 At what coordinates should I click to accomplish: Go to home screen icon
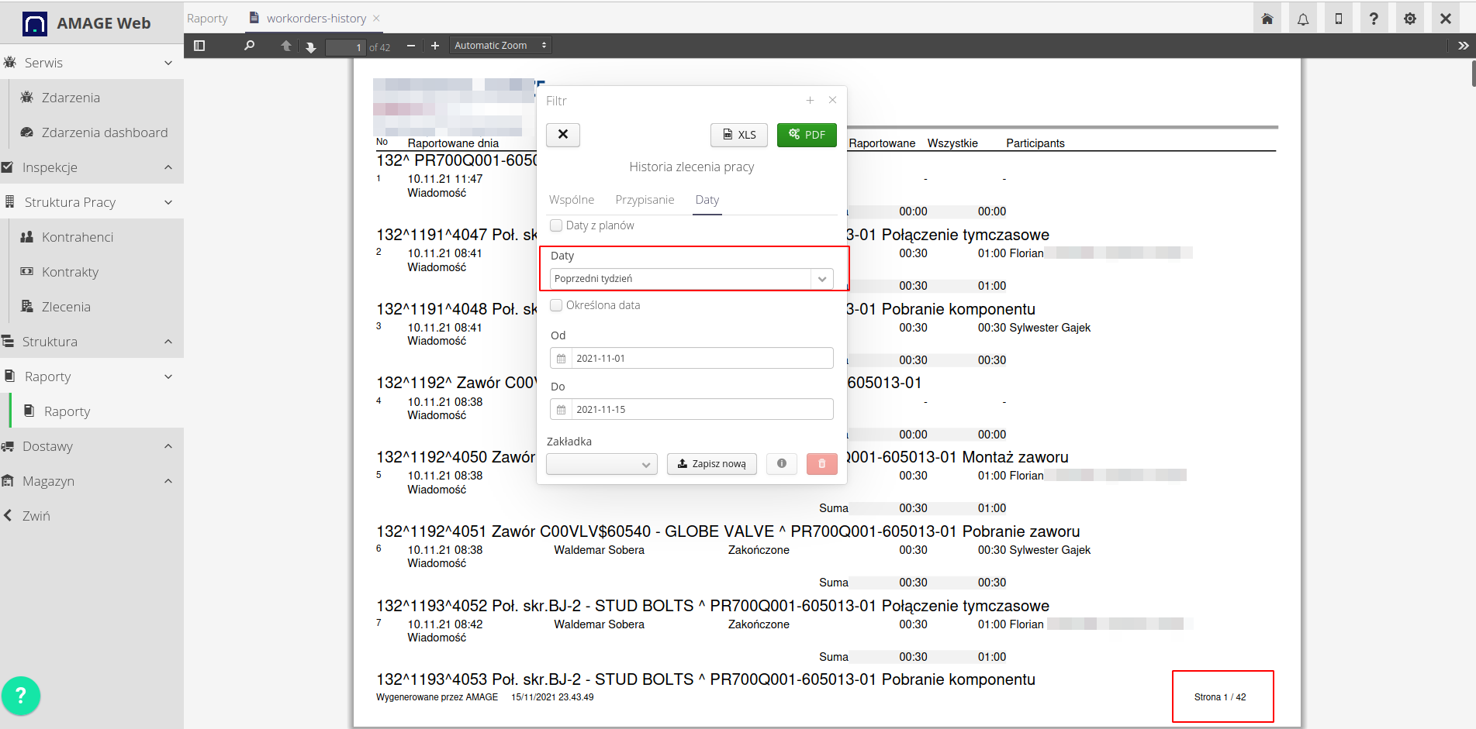coord(1267,17)
